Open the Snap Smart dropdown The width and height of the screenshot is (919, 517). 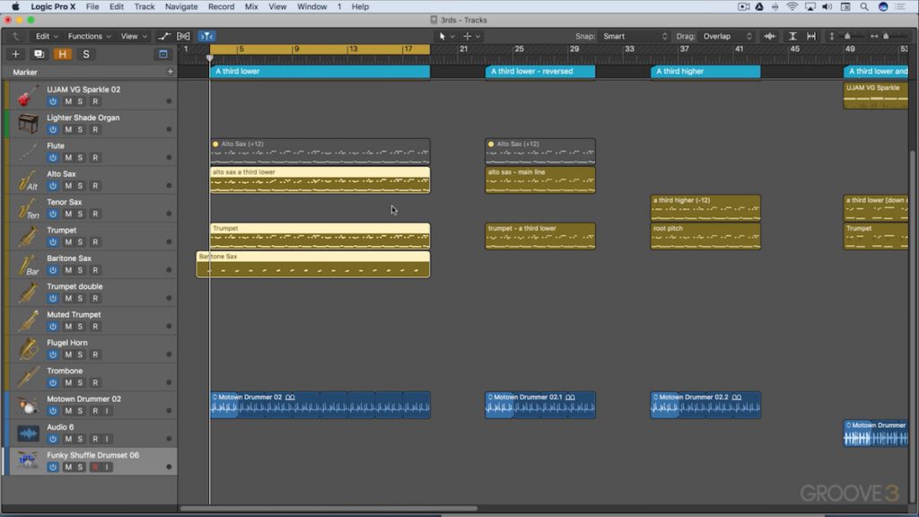point(635,36)
